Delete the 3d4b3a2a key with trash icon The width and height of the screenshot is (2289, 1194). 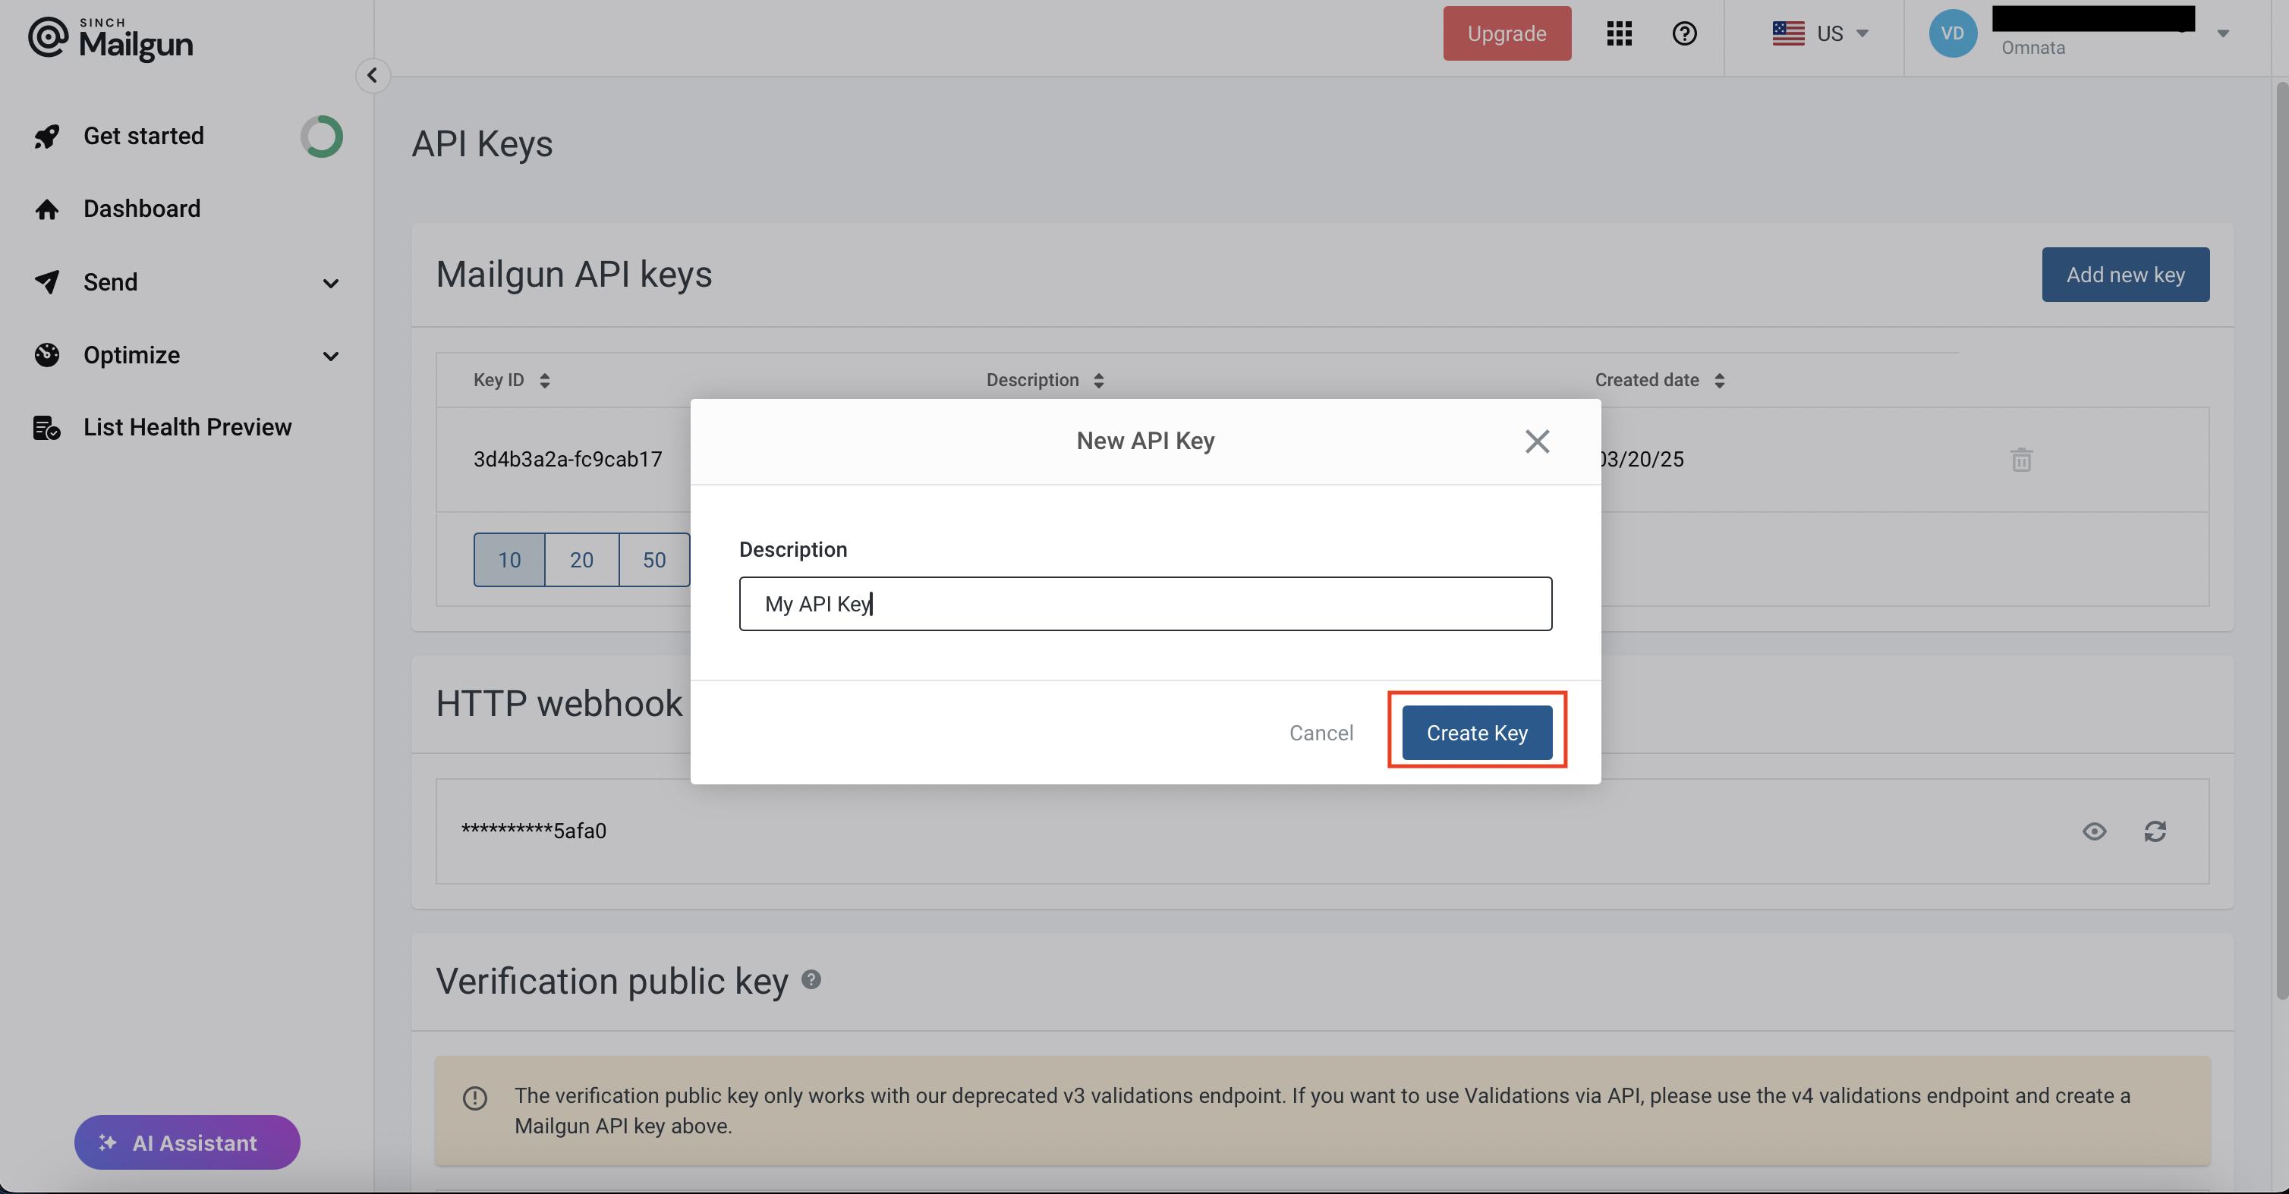[2020, 459]
